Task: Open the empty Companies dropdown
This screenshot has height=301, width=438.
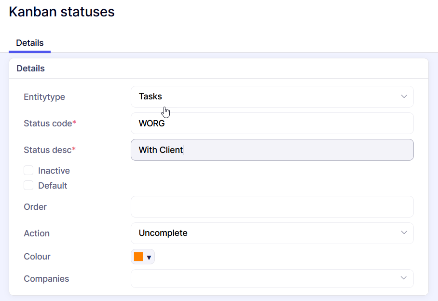Action: (x=265, y=278)
